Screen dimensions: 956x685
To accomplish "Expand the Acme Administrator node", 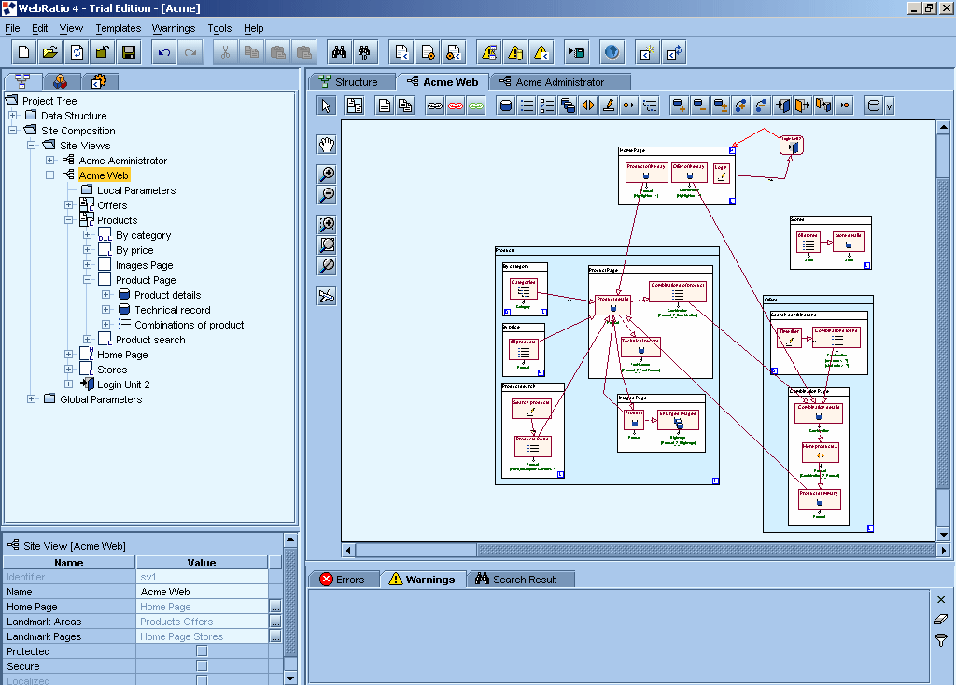I will [x=50, y=160].
